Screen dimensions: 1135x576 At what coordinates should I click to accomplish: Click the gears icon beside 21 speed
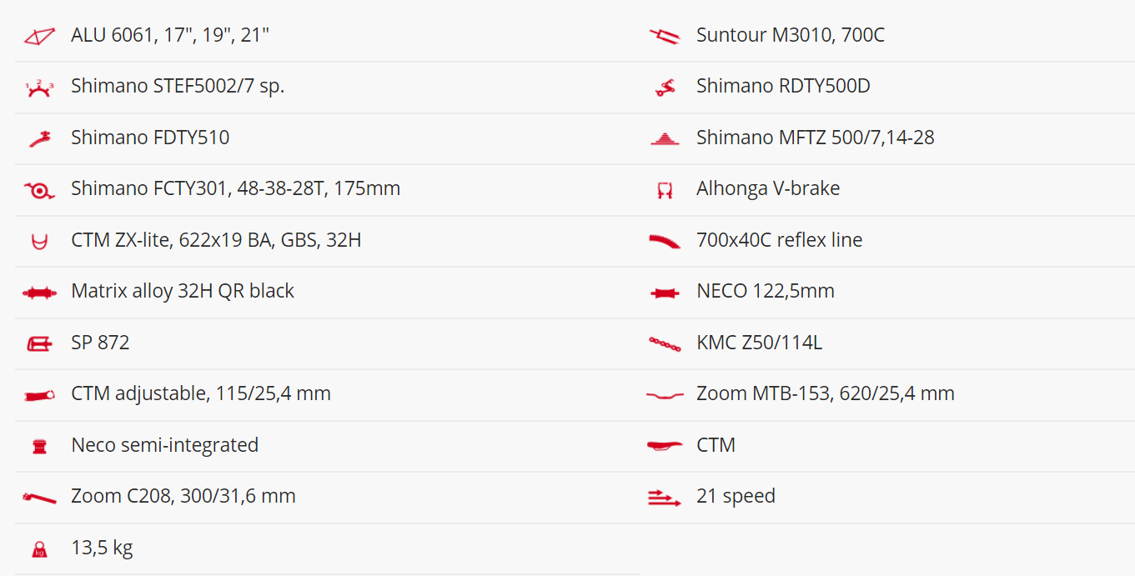[665, 498]
